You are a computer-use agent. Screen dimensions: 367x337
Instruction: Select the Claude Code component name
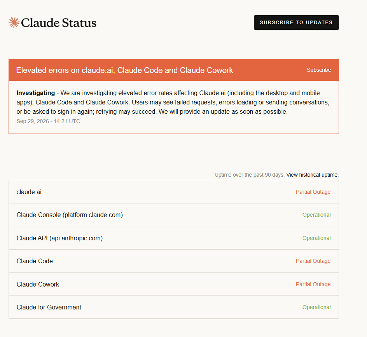(x=35, y=261)
